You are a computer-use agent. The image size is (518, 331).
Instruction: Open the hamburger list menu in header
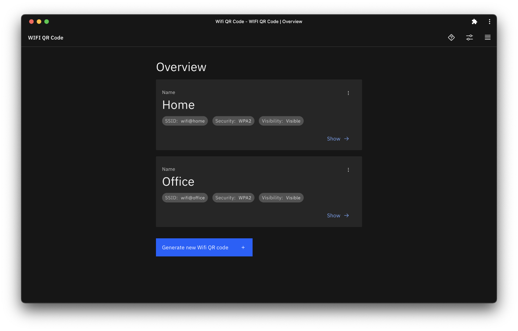pos(487,37)
